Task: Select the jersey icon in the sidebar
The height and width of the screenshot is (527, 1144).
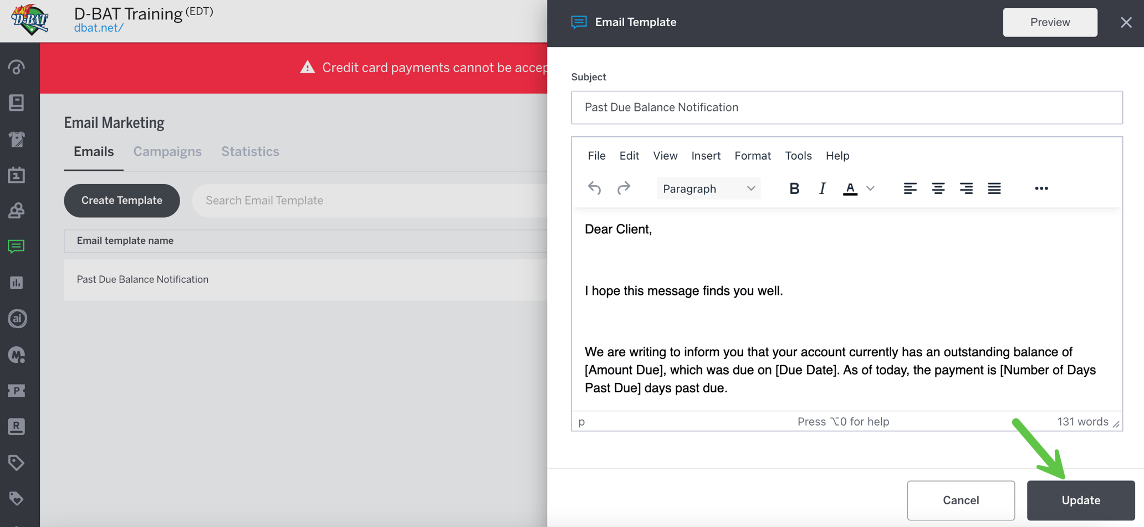Action: pyautogui.click(x=17, y=139)
